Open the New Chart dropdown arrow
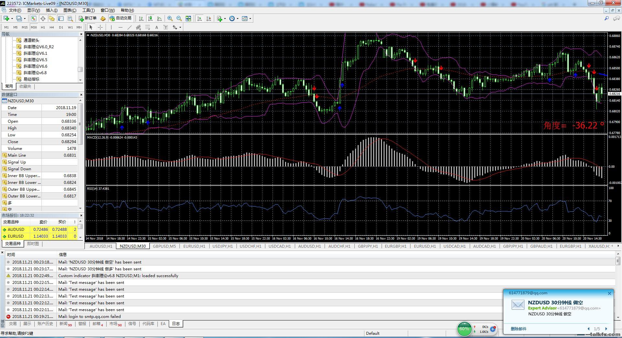The image size is (622, 338). [12, 18]
